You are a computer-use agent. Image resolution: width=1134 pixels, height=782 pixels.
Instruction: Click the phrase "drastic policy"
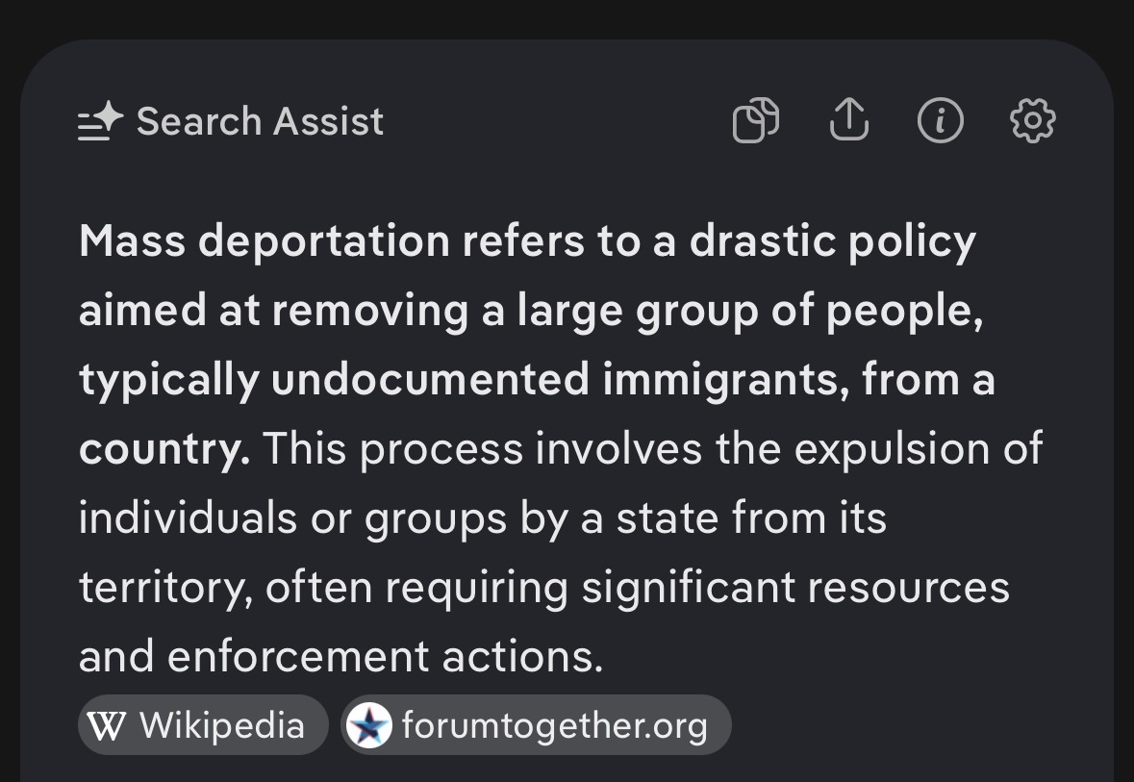click(x=832, y=240)
